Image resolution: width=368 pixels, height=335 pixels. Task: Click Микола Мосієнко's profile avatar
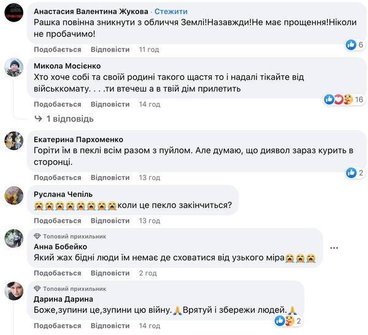point(14,68)
